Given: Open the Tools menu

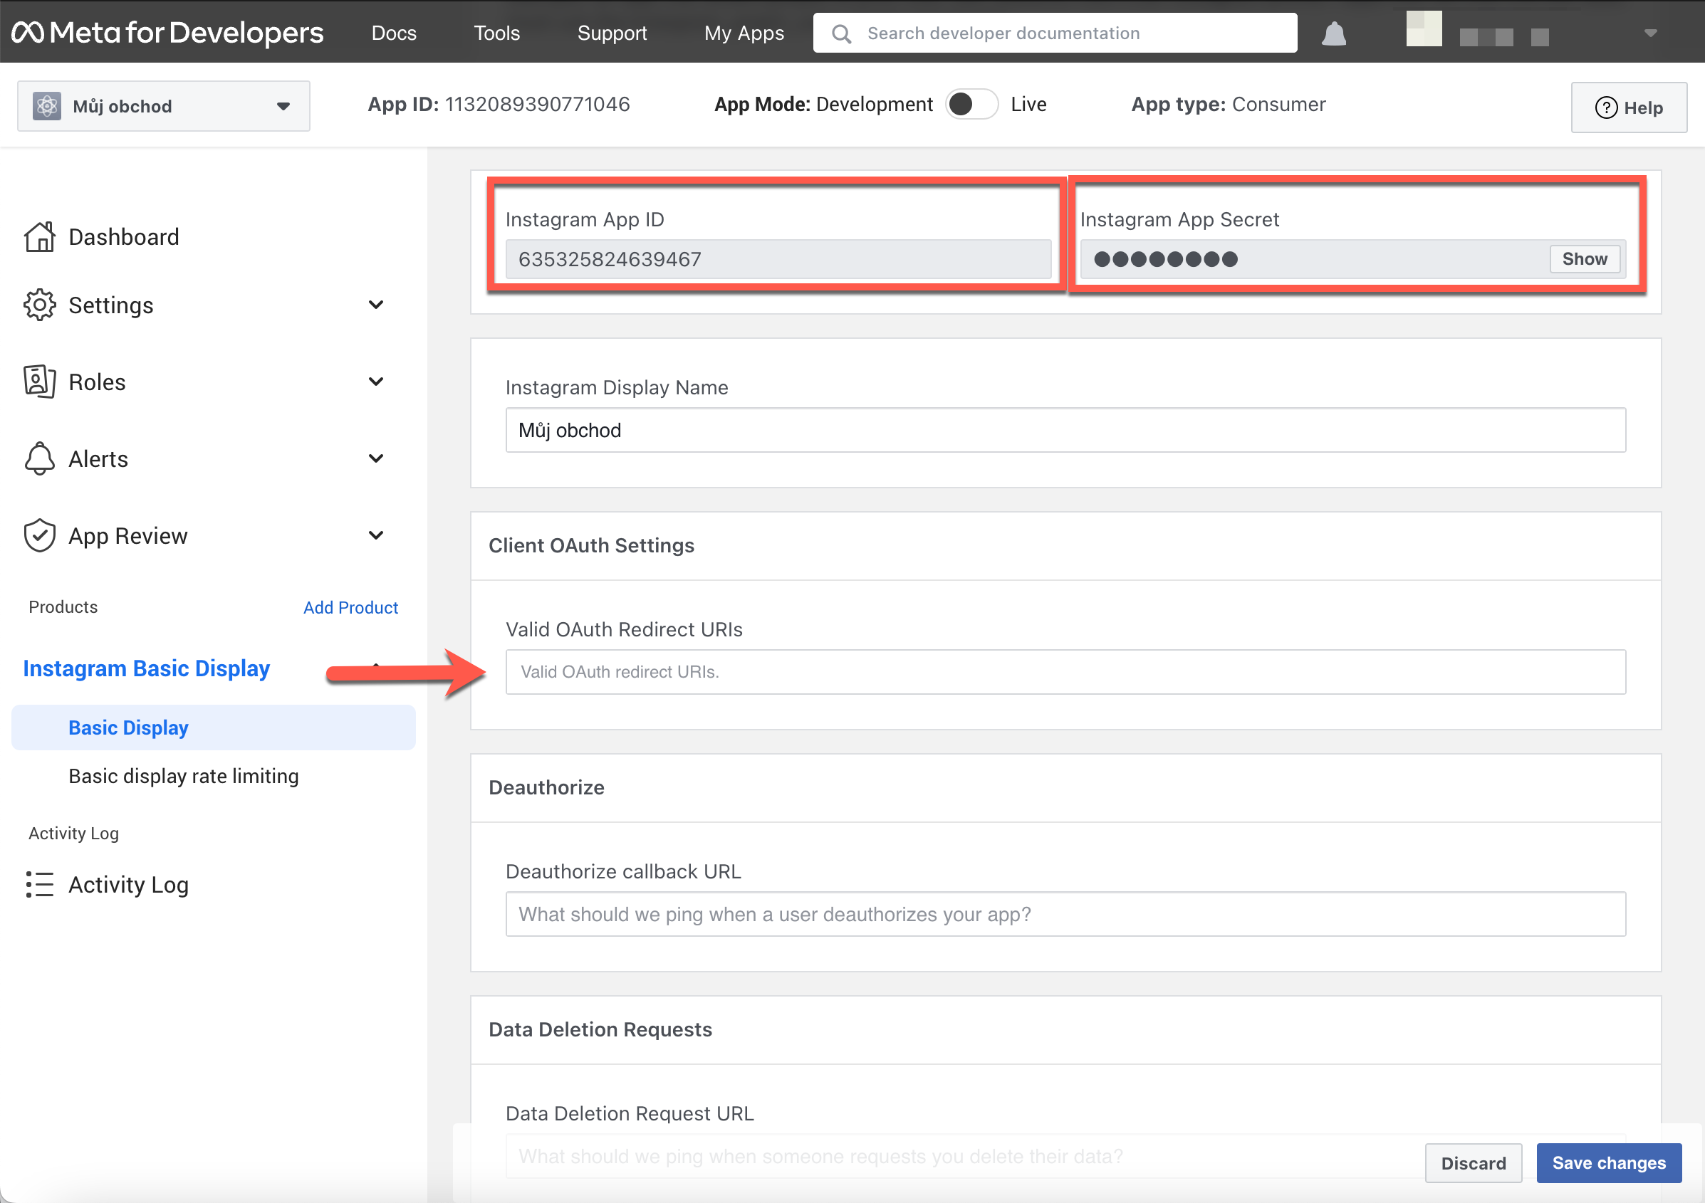Looking at the screenshot, I should [x=497, y=33].
